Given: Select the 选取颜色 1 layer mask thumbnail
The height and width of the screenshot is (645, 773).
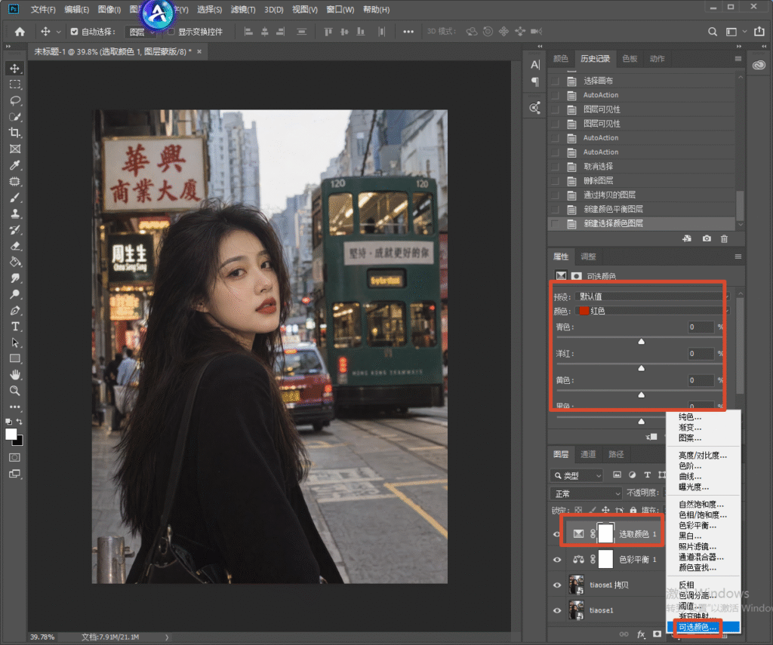Looking at the screenshot, I should pos(605,533).
